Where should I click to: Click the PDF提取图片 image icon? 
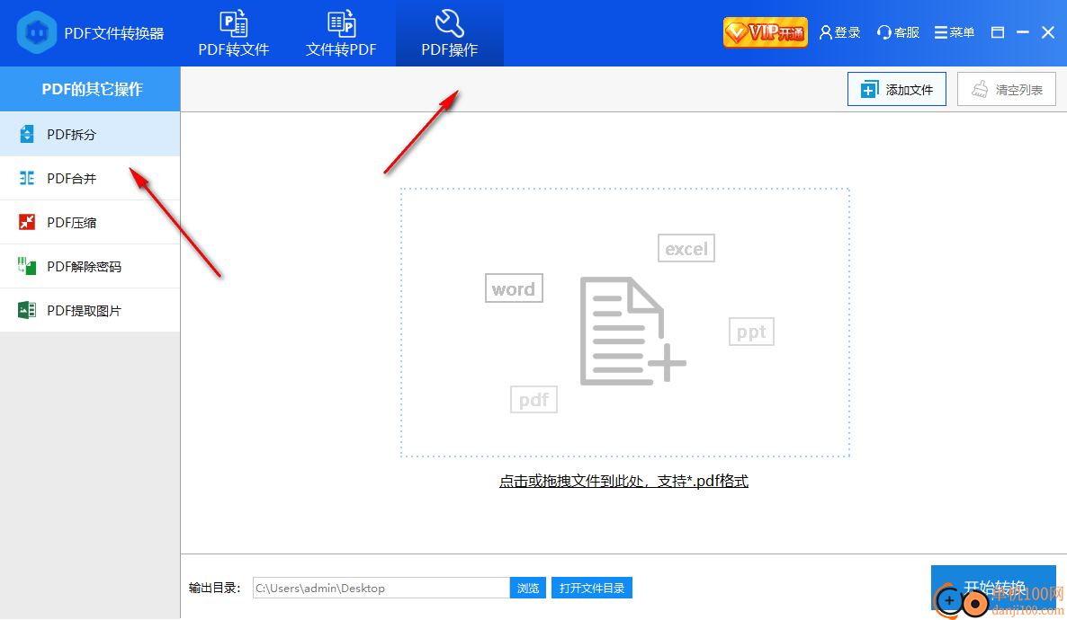click(x=26, y=311)
